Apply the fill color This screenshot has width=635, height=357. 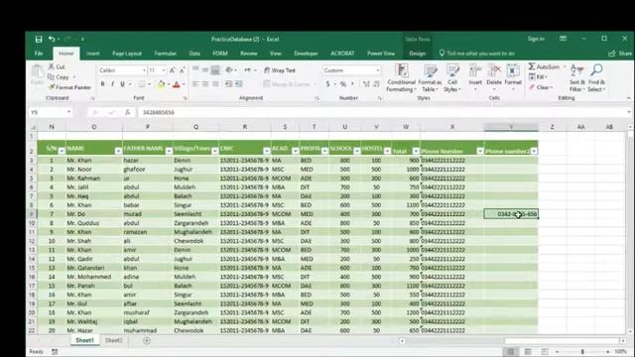(x=161, y=84)
